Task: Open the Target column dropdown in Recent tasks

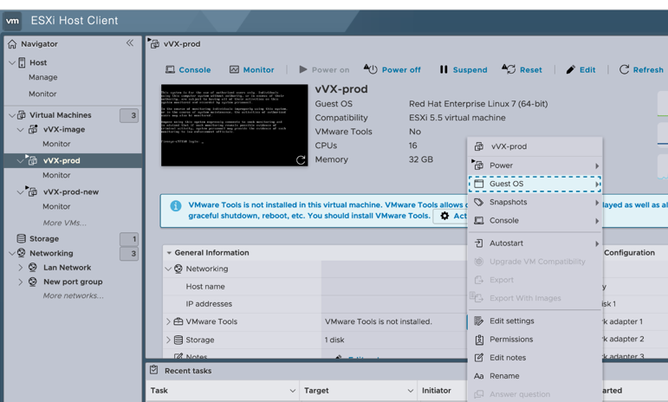Action: click(411, 391)
